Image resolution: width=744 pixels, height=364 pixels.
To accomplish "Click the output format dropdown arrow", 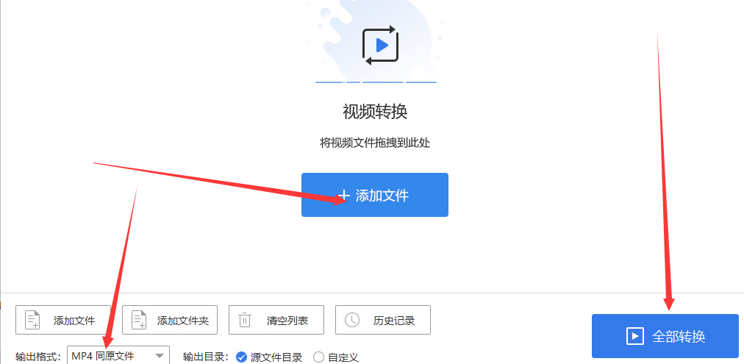I will (160, 355).
